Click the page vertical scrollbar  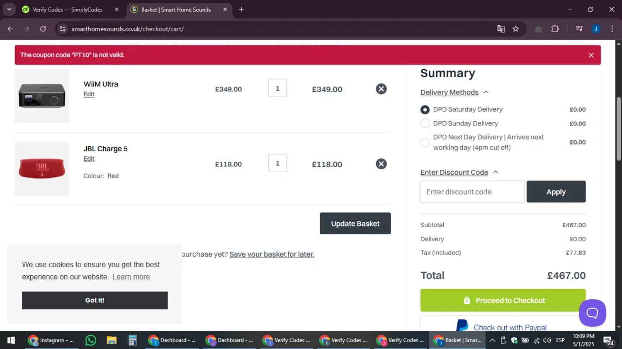pyautogui.click(x=619, y=129)
